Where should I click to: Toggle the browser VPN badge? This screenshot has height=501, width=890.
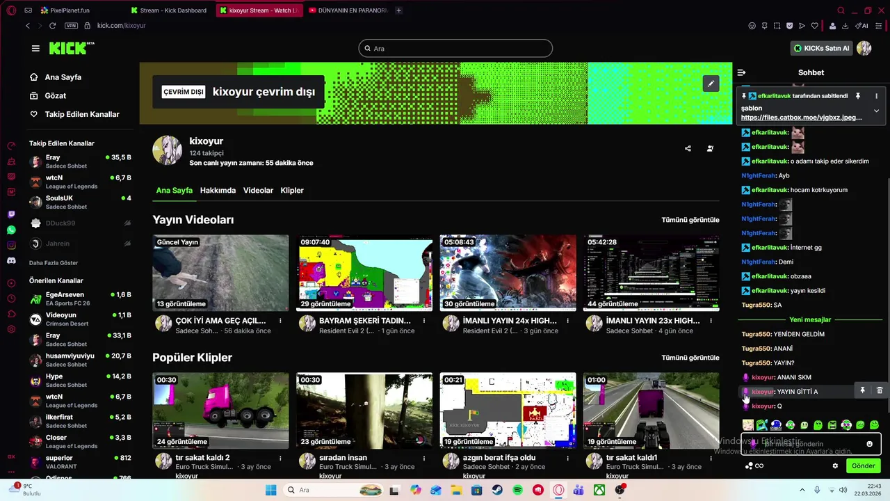click(71, 26)
